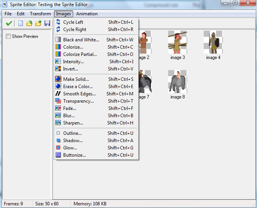Select Black and White... menu entry

(96, 40)
